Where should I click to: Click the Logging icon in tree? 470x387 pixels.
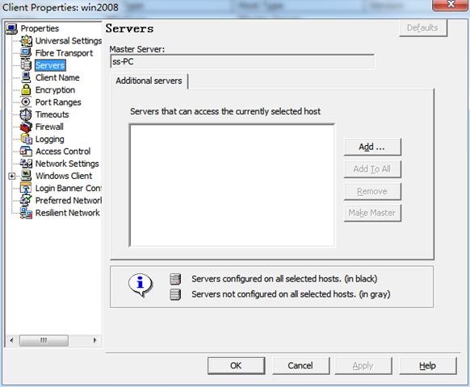(x=26, y=139)
